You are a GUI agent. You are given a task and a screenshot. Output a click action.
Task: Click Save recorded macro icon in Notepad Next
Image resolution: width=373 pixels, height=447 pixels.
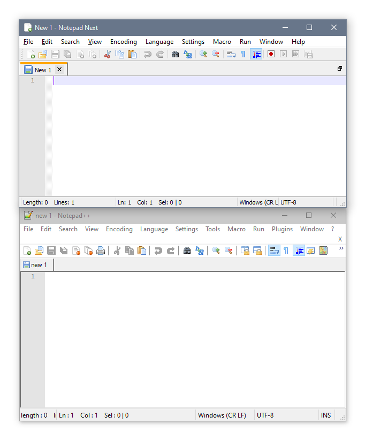tap(308, 54)
